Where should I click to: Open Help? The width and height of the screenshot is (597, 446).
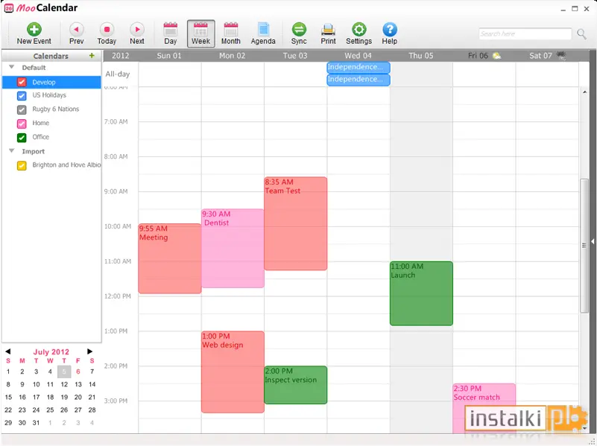pos(390,34)
